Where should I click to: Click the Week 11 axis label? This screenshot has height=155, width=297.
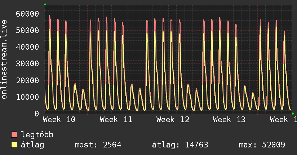tap(116, 120)
